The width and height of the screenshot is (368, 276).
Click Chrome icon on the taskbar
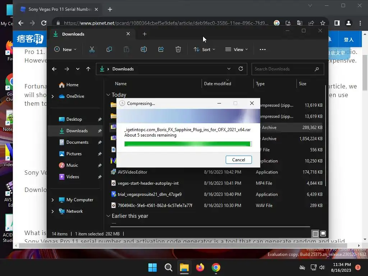click(x=216, y=267)
